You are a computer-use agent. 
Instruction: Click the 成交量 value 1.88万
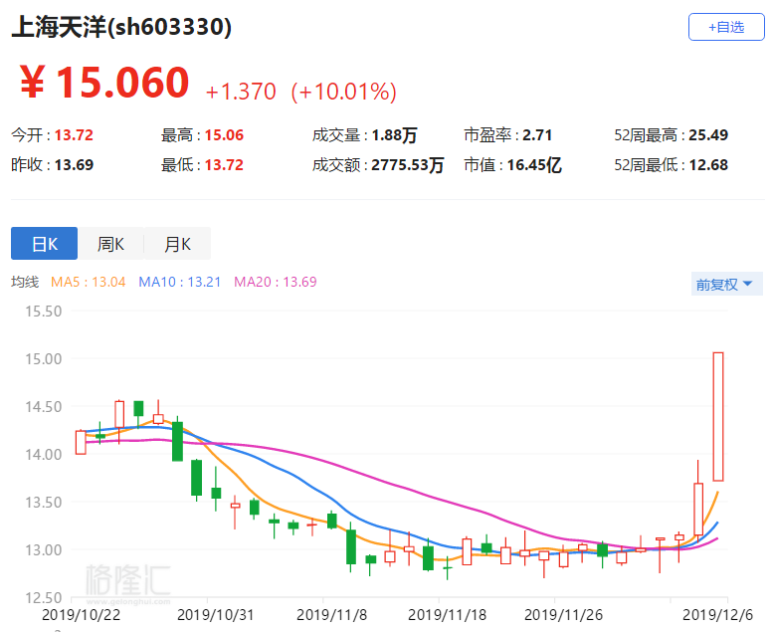394,134
